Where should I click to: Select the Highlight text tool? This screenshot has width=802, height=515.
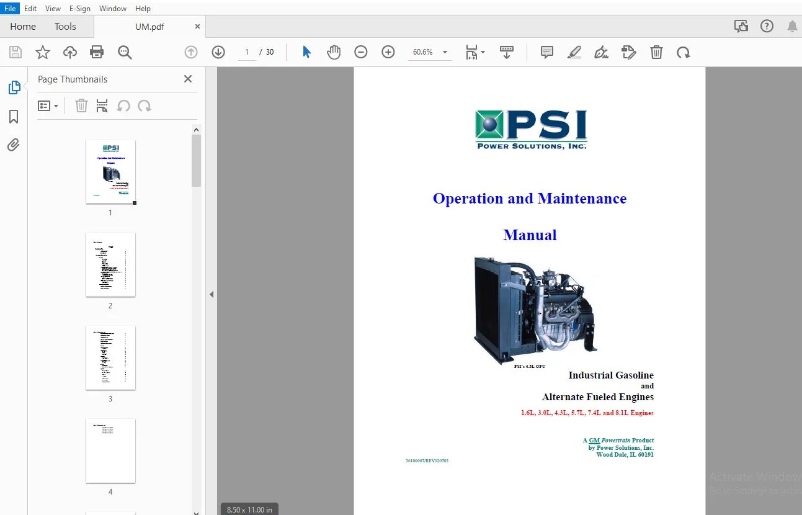pos(574,52)
